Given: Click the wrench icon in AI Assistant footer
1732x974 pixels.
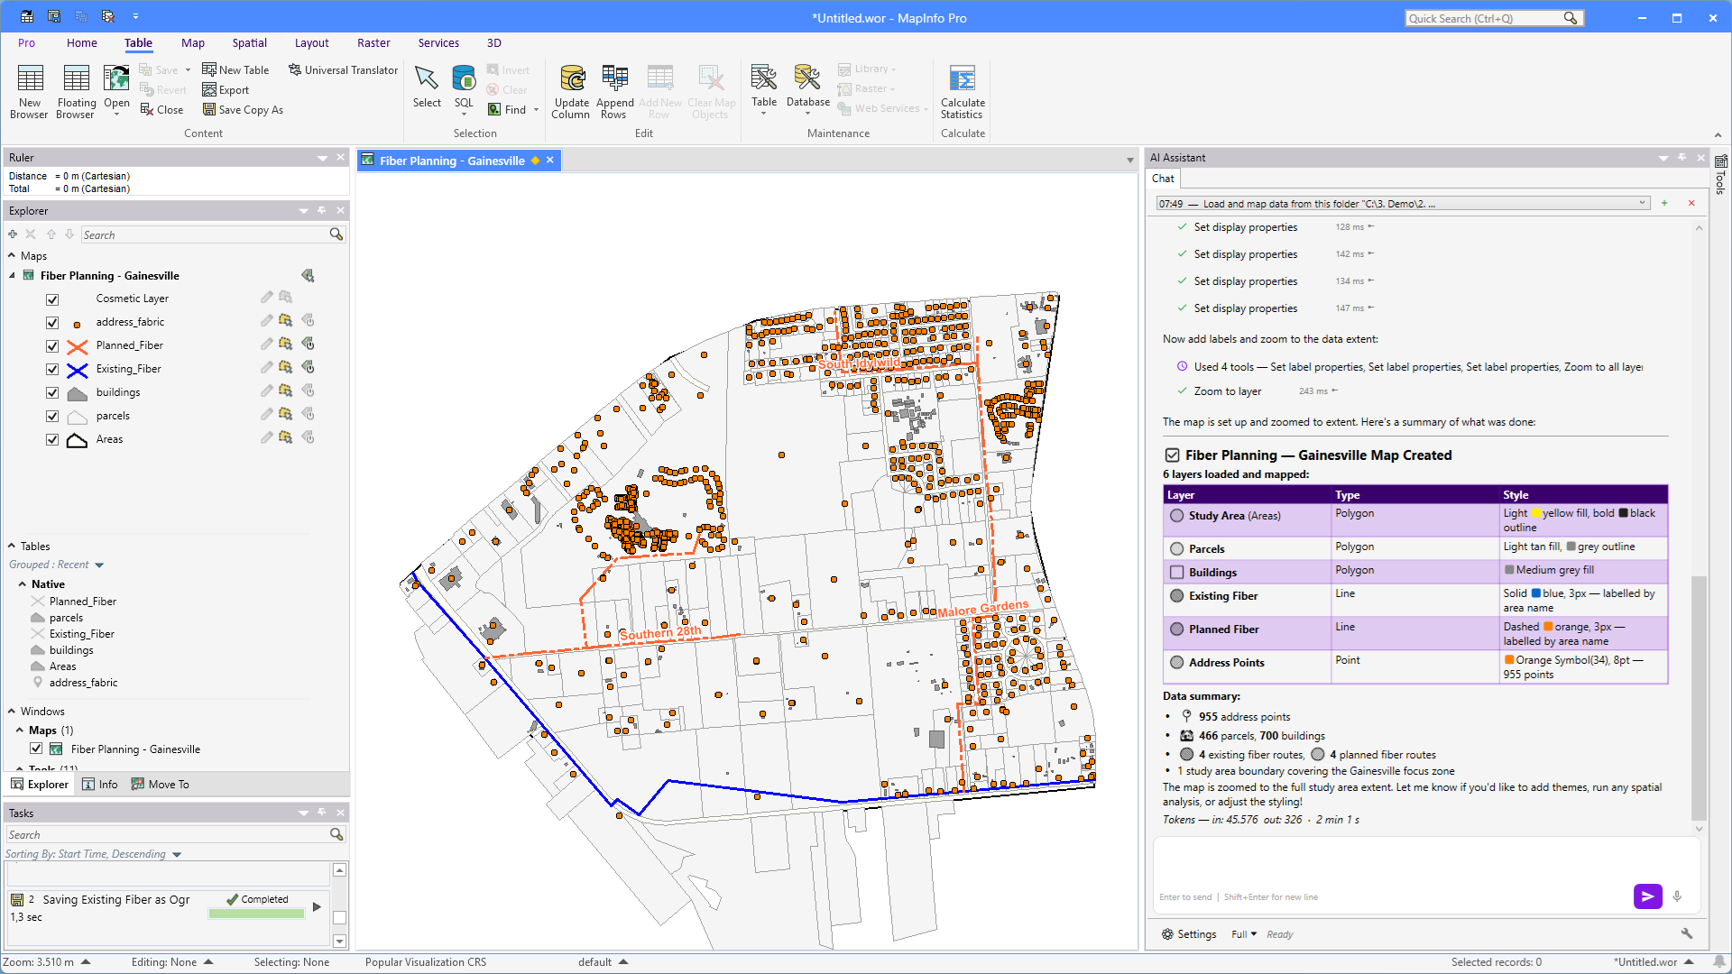Looking at the screenshot, I should pos(1686,933).
